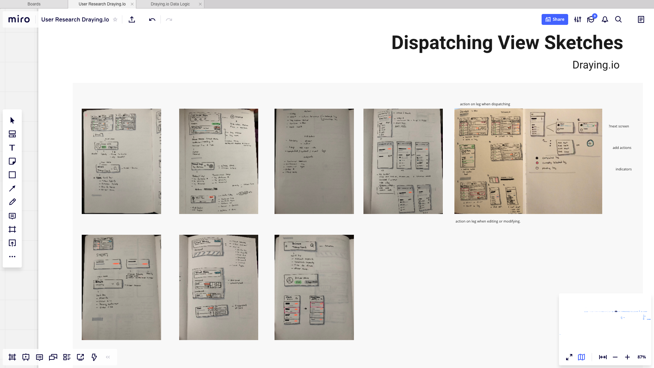Image resolution: width=654 pixels, height=368 pixels.
Task: Open the Templates tool
Action: click(x=12, y=134)
